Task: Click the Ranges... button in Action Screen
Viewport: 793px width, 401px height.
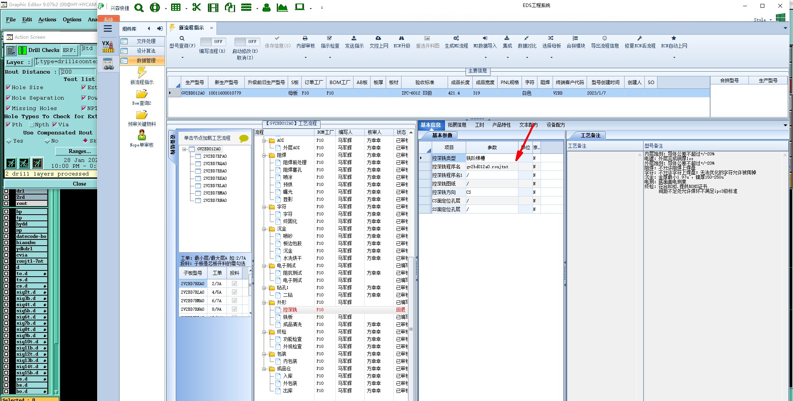Action: [x=76, y=151]
